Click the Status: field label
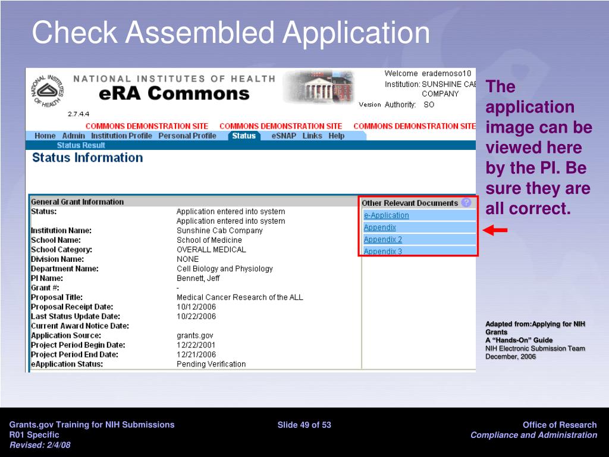609x457 pixels. [x=44, y=211]
